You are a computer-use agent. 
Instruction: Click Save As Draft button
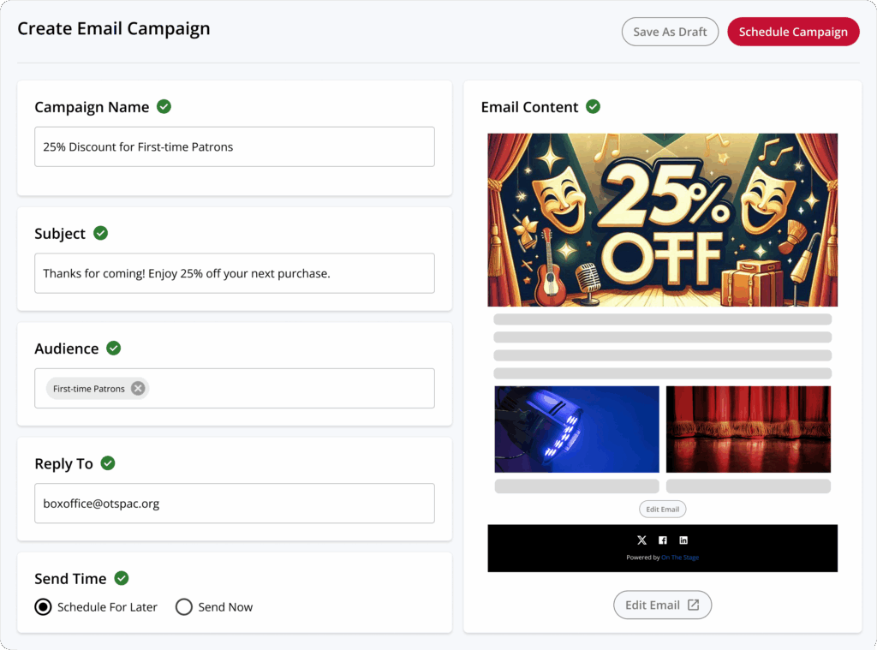point(670,32)
